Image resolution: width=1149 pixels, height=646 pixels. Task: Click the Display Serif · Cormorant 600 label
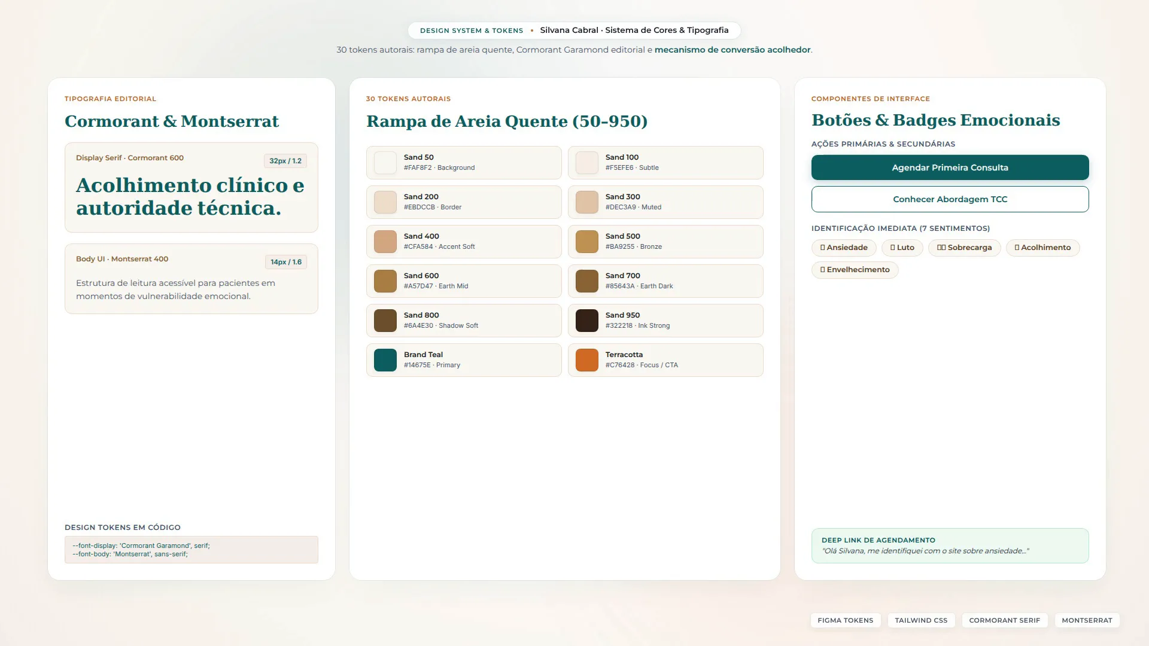tap(130, 158)
